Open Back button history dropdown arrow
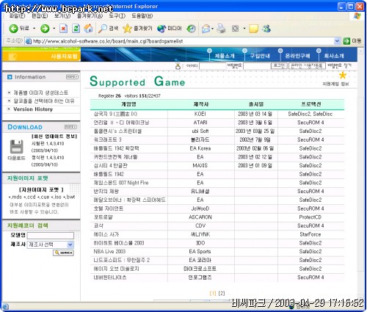 (34, 29)
